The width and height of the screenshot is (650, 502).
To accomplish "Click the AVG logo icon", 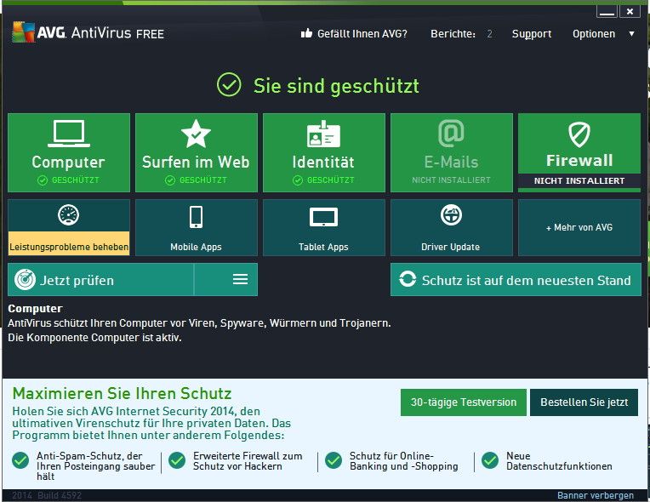I will point(23,32).
